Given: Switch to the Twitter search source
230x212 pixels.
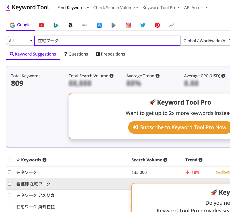Looking at the screenshot, I should tap(143, 25).
